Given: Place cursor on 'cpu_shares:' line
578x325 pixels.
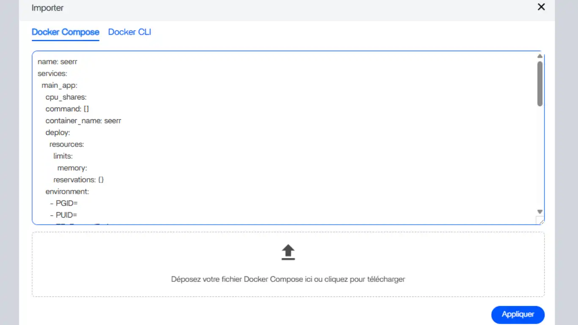Looking at the screenshot, I should pos(66,97).
